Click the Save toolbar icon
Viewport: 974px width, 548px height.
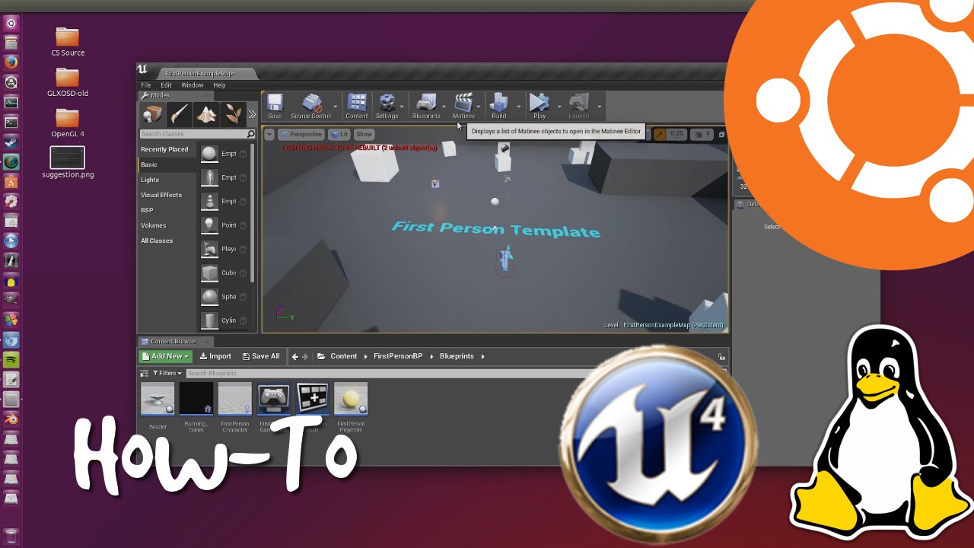pos(275,106)
